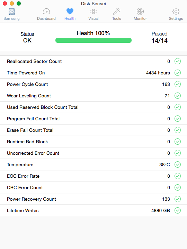Screen dimensions: 187x249
Task: Select the Power Cycle Count row
Action: [x=93, y=84]
